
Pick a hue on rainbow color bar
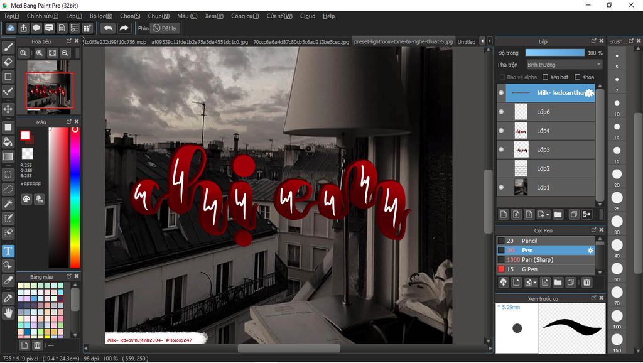(x=75, y=197)
